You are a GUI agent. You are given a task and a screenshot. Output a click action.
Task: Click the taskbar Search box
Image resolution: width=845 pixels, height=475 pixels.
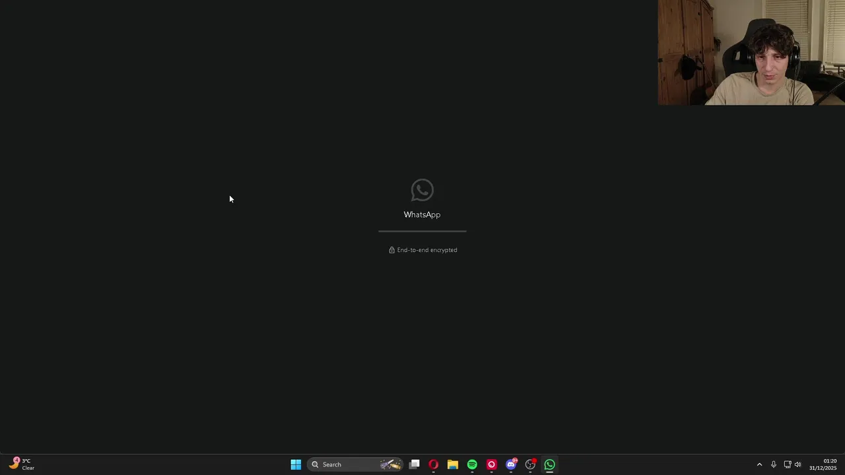[356, 464]
